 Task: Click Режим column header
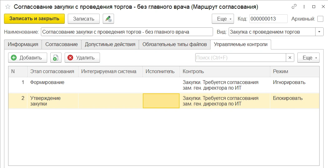pyautogui.click(x=295, y=72)
